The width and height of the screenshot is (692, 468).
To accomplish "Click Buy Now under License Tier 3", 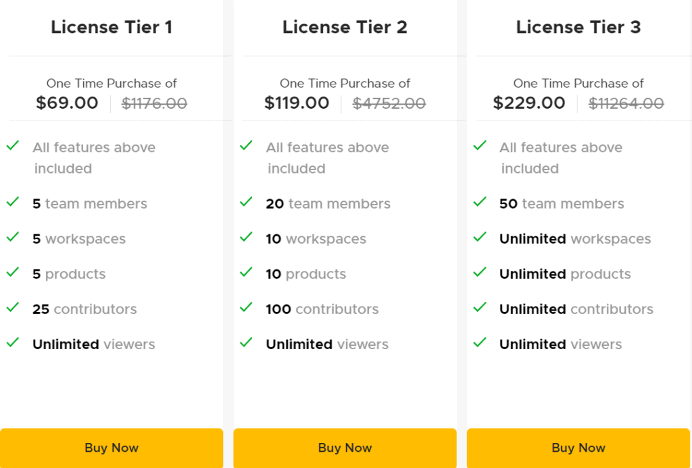I will 578,448.
